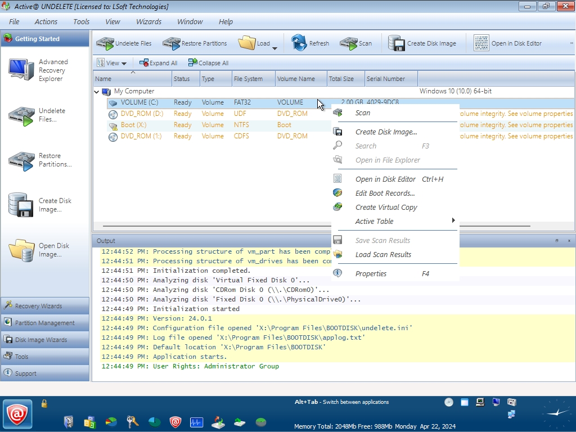576x432 pixels.
Task: Collapse the My Computer tree node
Action: (x=97, y=92)
